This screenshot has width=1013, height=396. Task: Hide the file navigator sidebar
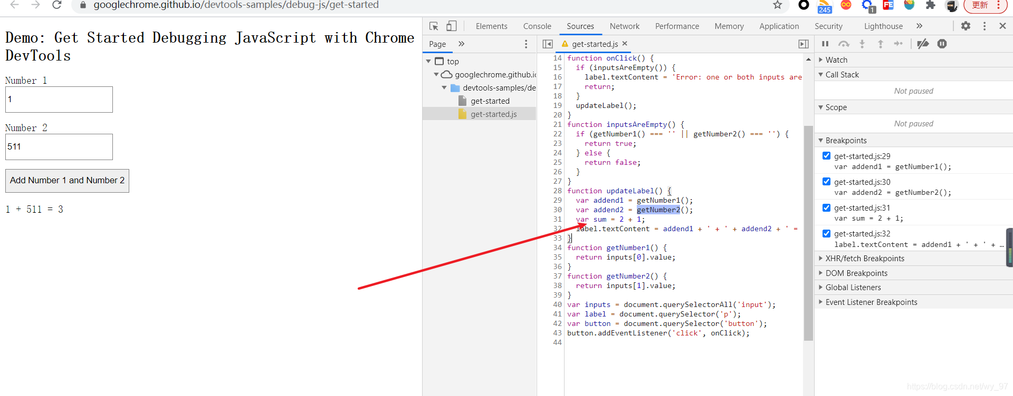coord(548,44)
